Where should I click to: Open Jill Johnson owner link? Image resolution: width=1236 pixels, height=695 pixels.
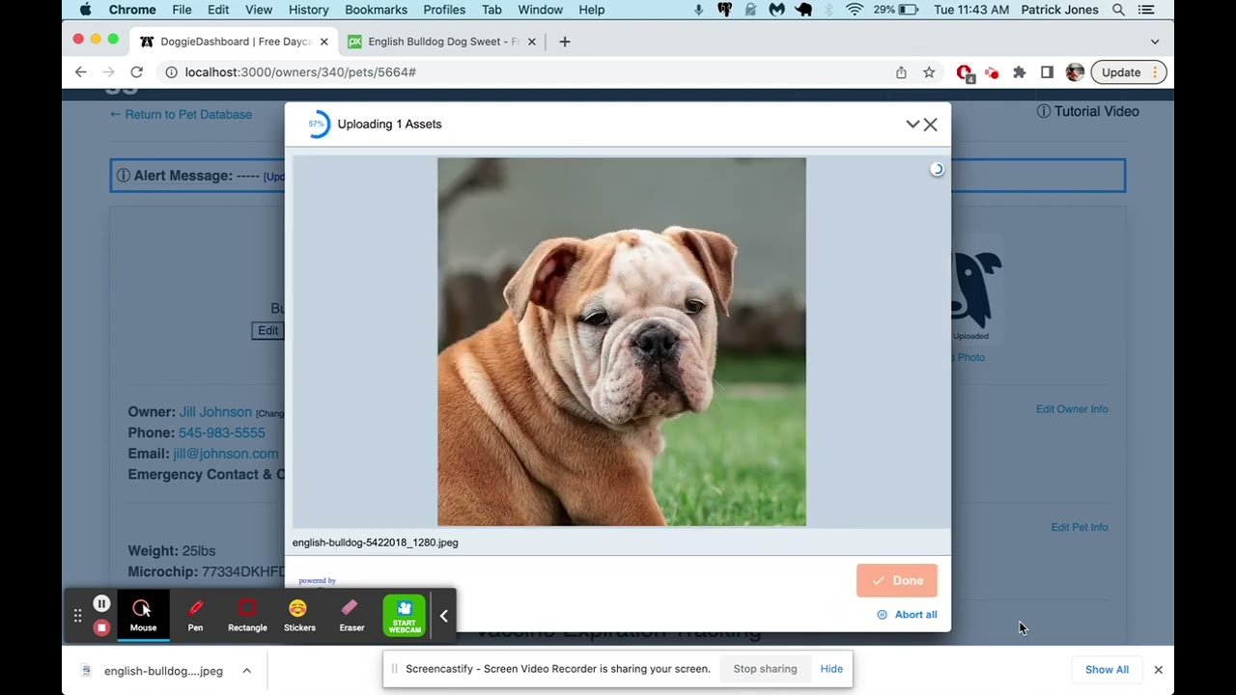[215, 412]
